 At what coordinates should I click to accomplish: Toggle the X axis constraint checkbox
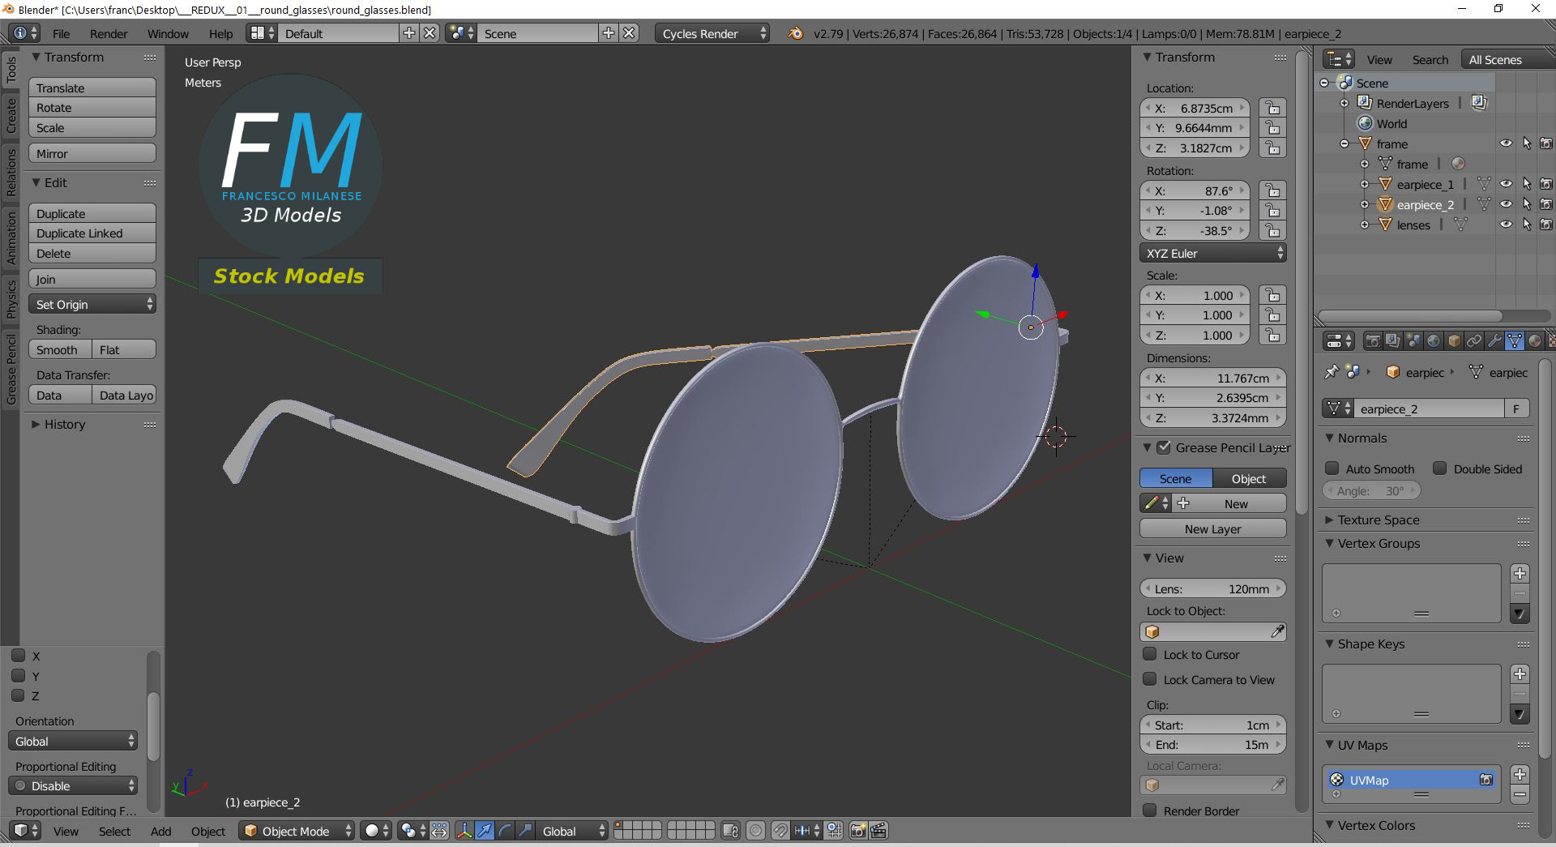pos(18,655)
